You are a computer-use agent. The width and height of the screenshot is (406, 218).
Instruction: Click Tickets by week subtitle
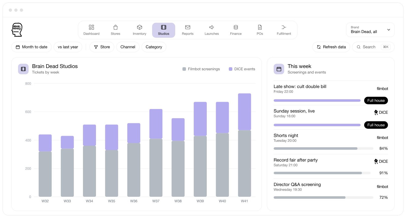click(46, 72)
